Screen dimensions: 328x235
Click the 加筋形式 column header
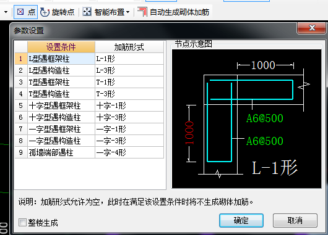pyautogui.click(x=129, y=47)
